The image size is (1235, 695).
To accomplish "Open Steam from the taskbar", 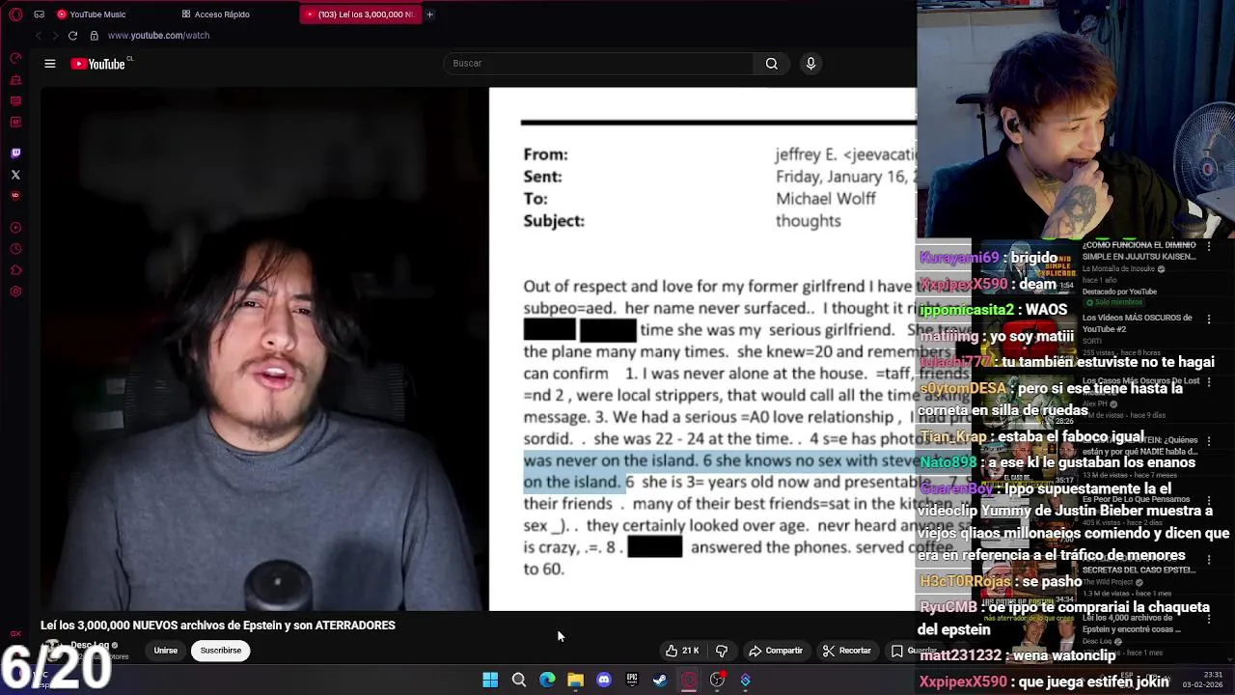I will coord(660,681).
